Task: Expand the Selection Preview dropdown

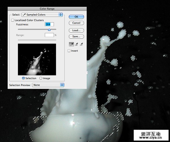Action: pyautogui.click(x=48, y=85)
